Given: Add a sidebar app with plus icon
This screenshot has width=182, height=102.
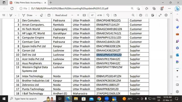Looking at the screenshot, I should tap(177, 77).
